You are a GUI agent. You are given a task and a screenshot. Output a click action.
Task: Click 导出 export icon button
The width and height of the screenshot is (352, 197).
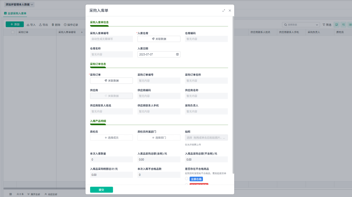coord(43,25)
